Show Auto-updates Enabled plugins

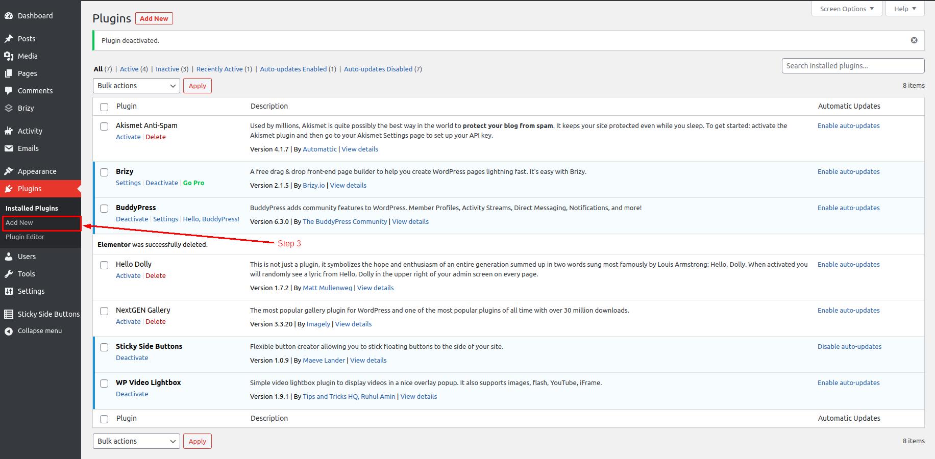pos(293,69)
